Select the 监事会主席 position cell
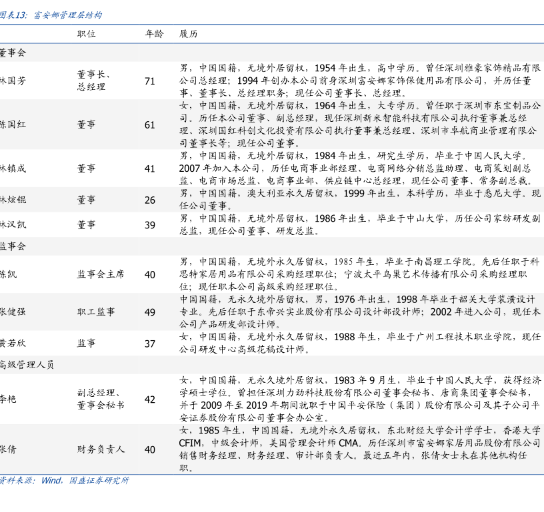The image size is (544, 512). tap(100, 274)
